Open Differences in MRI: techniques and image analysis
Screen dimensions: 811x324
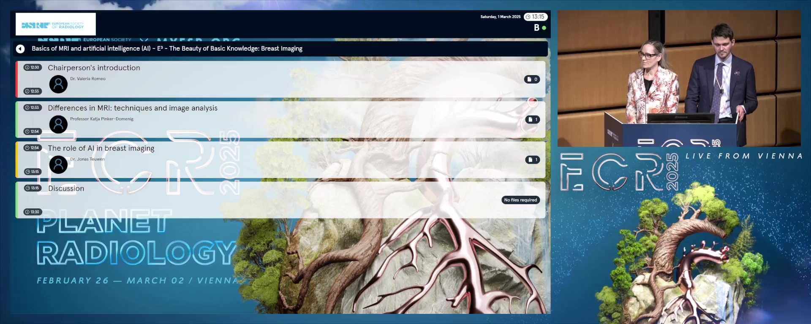[280, 119]
